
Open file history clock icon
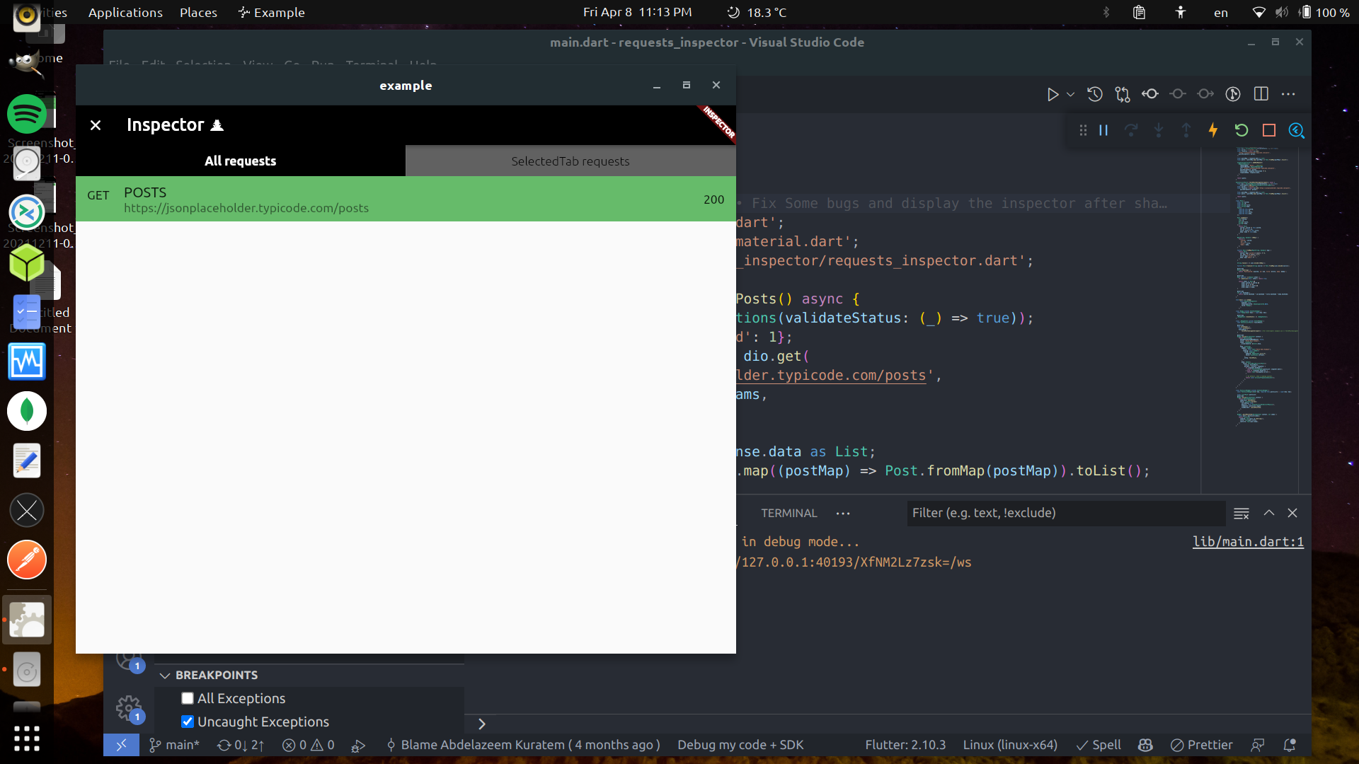tap(1094, 94)
